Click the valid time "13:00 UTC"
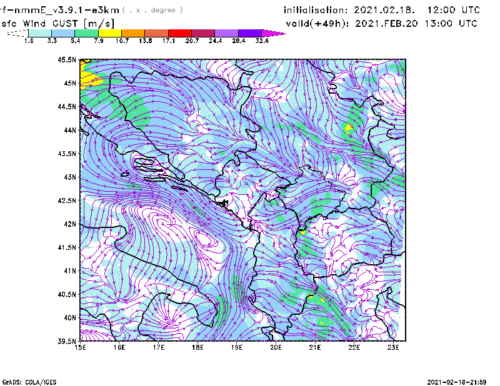Image resolution: width=500 pixels, height=386 pixels. [451, 24]
